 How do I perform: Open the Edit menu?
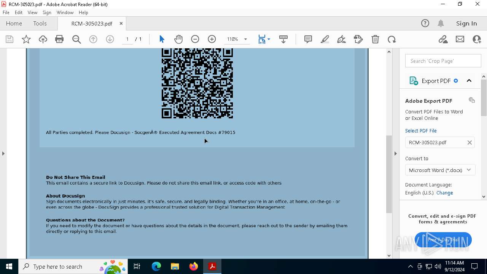coord(19,13)
